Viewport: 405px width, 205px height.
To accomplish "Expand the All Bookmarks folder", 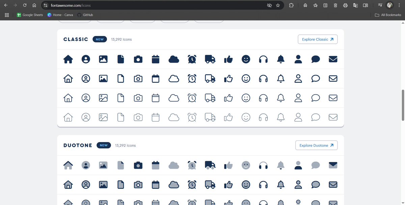I will coord(388,15).
